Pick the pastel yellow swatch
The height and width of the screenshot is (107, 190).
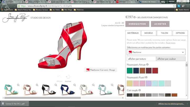[x=130, y=83]
